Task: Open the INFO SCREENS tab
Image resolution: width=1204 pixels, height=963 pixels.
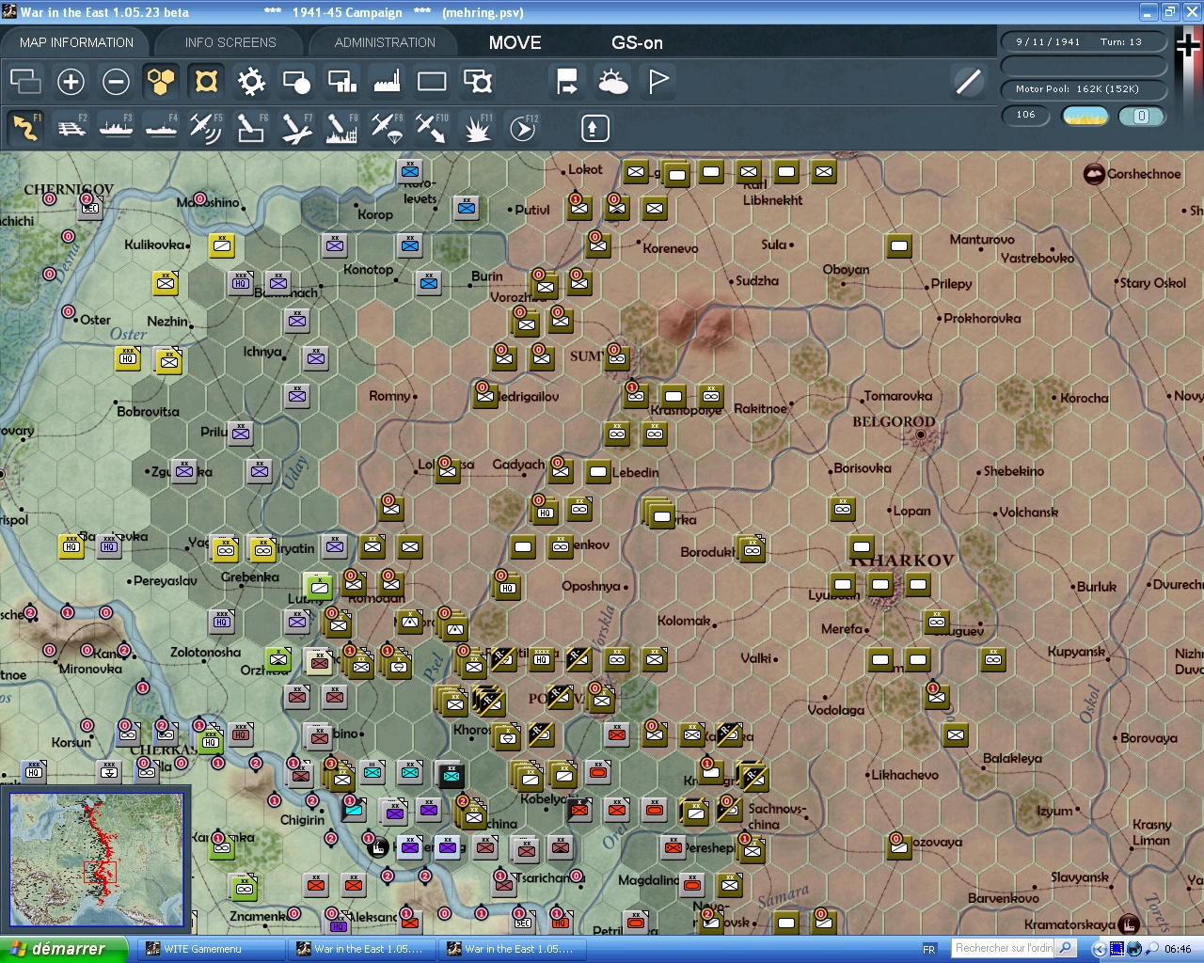Action: (230, 42)
